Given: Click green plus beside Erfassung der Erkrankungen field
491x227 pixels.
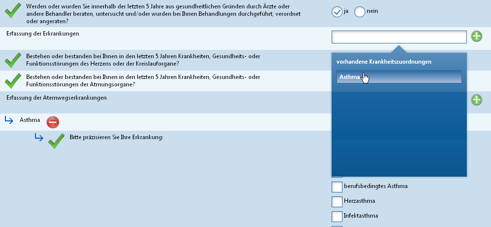Looking at the screenshot, I should pos(477,37).
